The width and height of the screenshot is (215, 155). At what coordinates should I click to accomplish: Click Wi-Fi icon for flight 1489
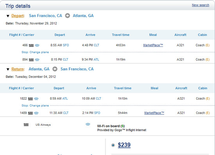click(36, 113)
